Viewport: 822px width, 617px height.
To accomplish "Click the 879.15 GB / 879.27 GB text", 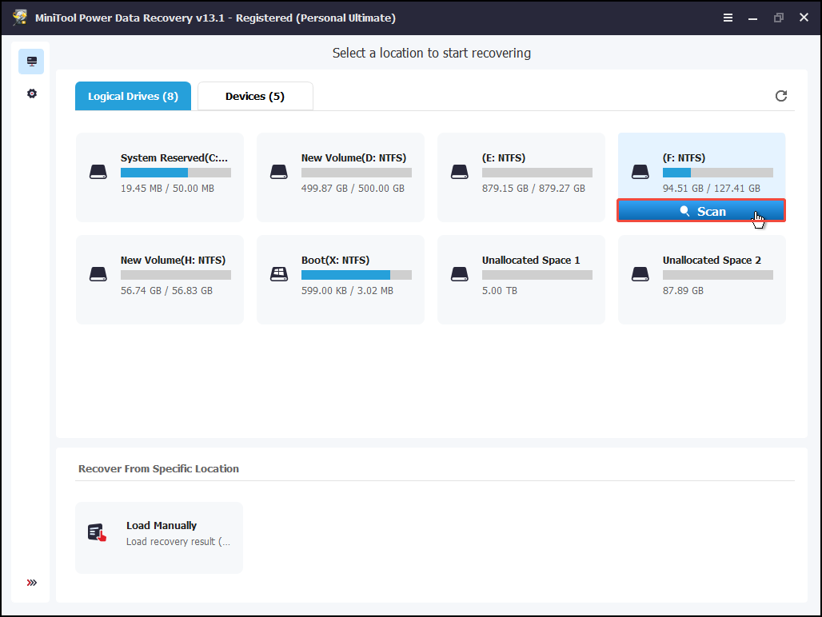I will point(533,188).
